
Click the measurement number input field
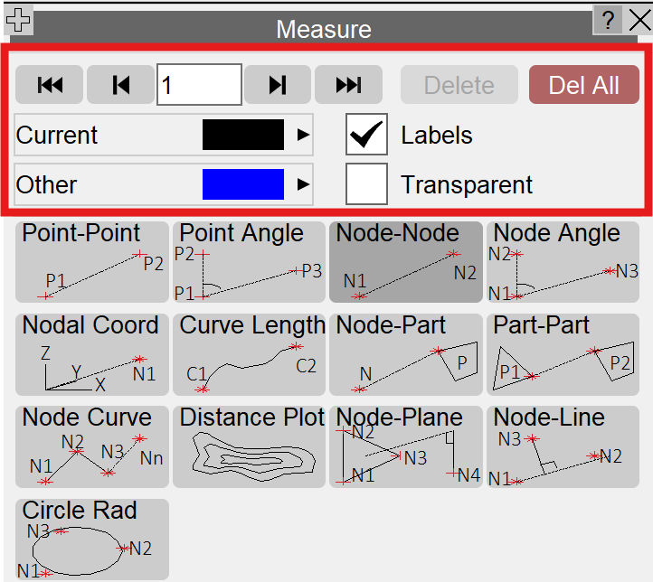199,84
